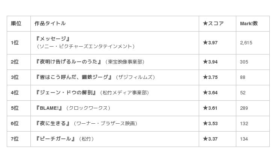
Task: Click the ★3.97 score cell
Action: click(x=210, y=42)
